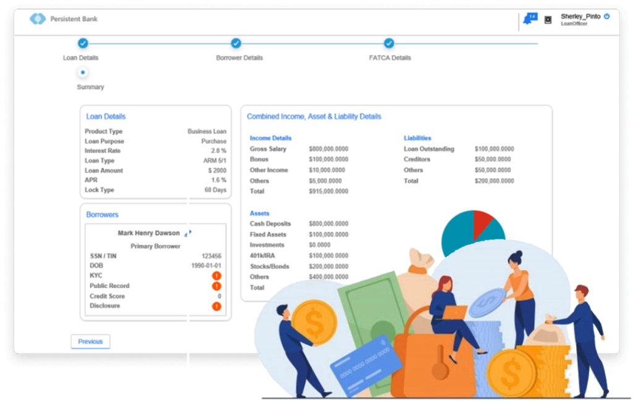Click the Income Details section heading
This screenshot has width=633, height=401.
tap(270, 138)
